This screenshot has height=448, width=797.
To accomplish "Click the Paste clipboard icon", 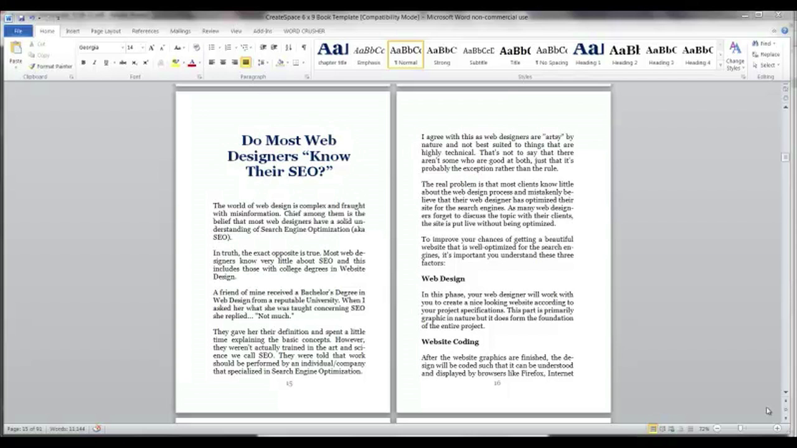I will pos(16,49).
